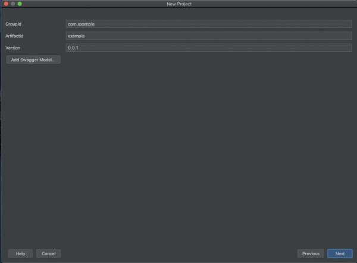Close the New Project window
Screen dimensions: 357x263
pos(6,4)
